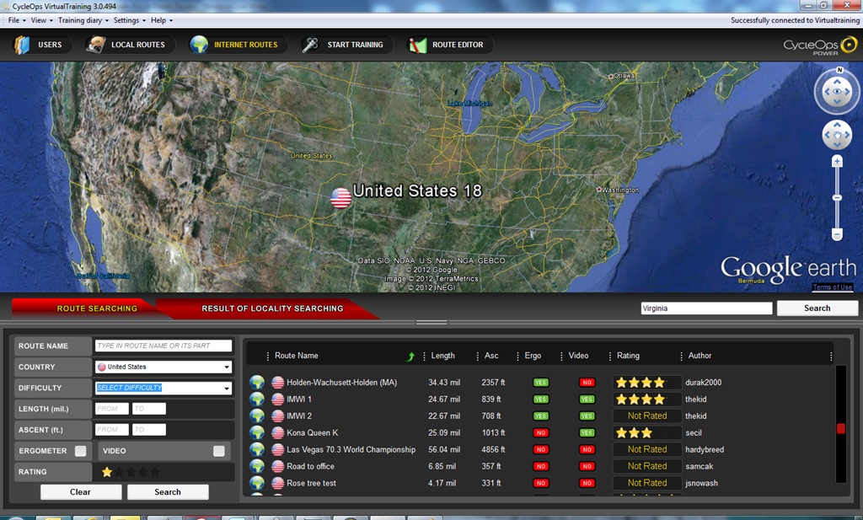Click Start Training wrench icon

tap(310, 45)
